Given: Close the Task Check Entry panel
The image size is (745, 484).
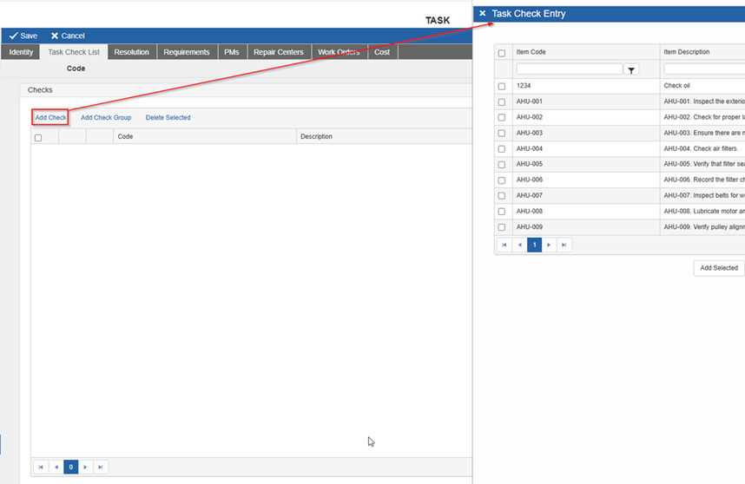Looking at the screenshot, I should pos(483,14).
